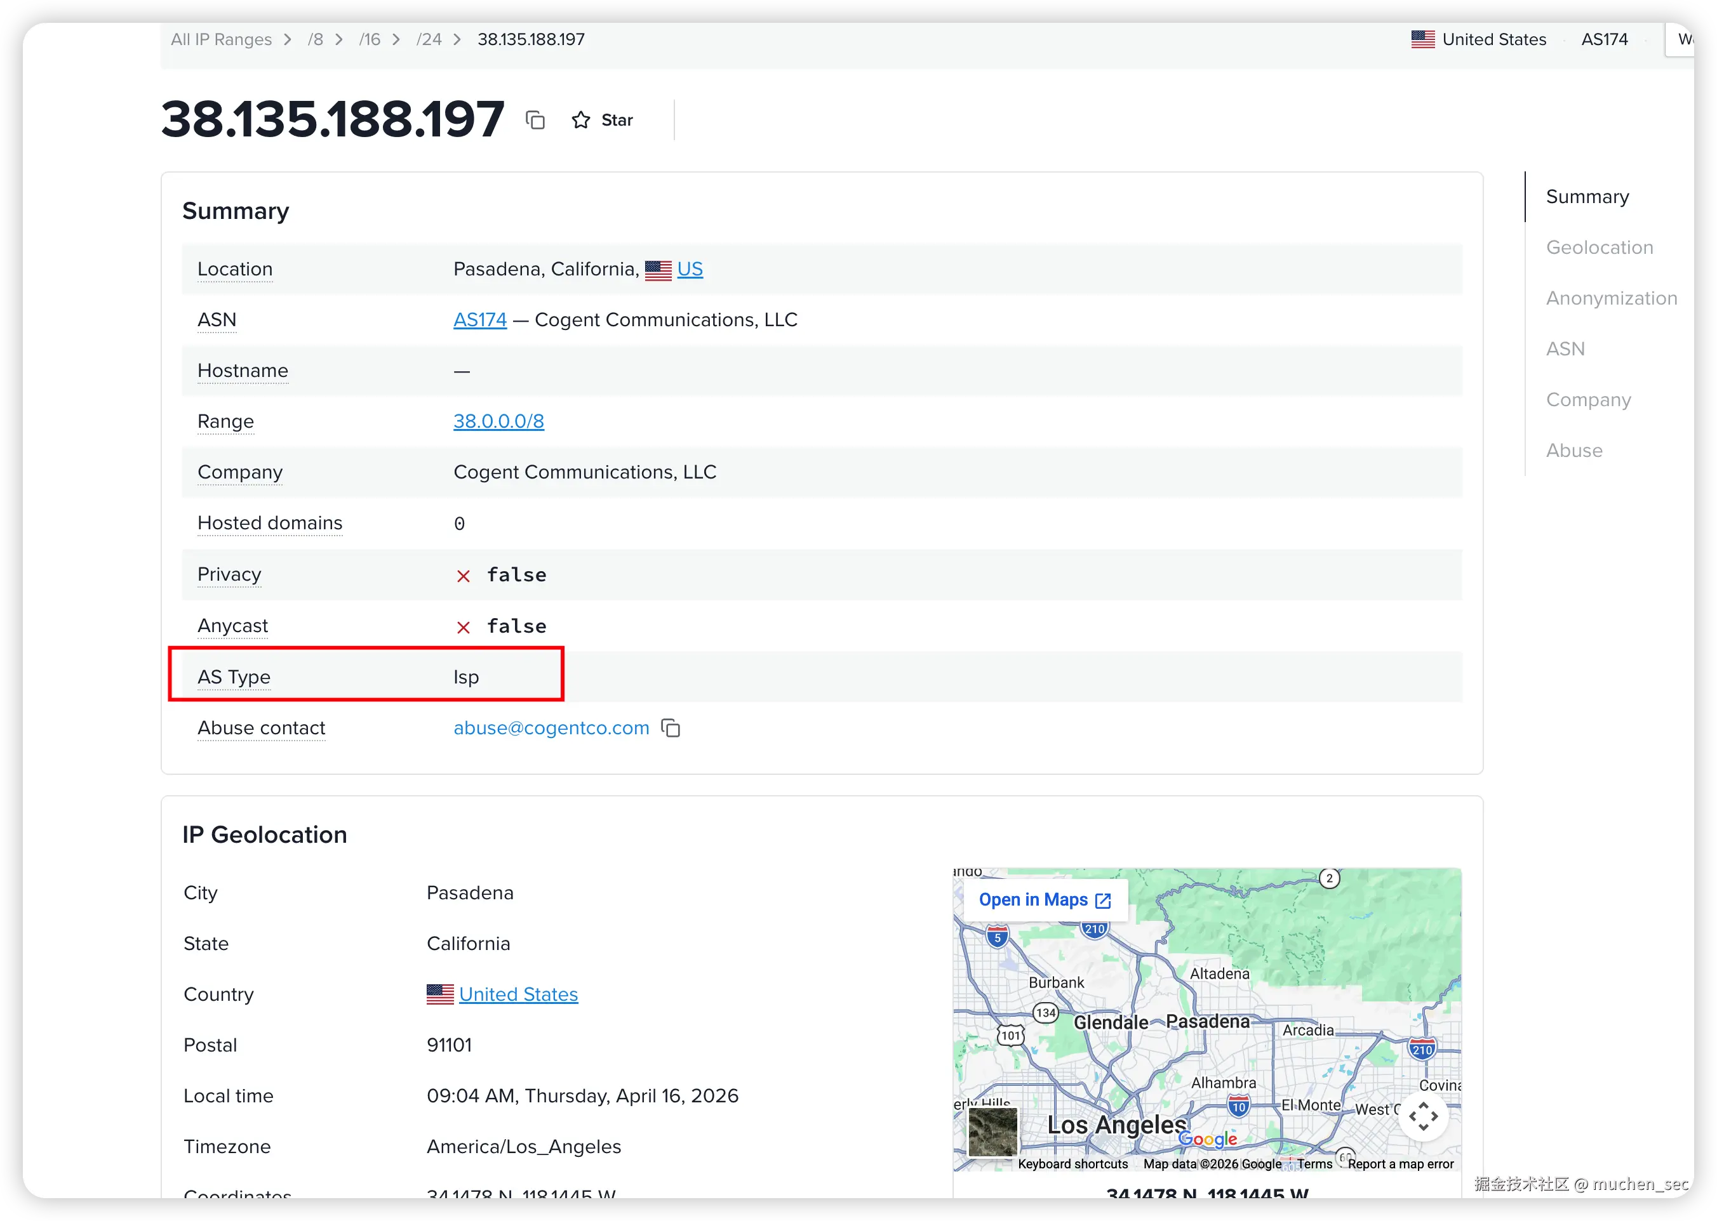Click Open in Maps button
The image size is (1717, 1221).
coord(1044,900)
